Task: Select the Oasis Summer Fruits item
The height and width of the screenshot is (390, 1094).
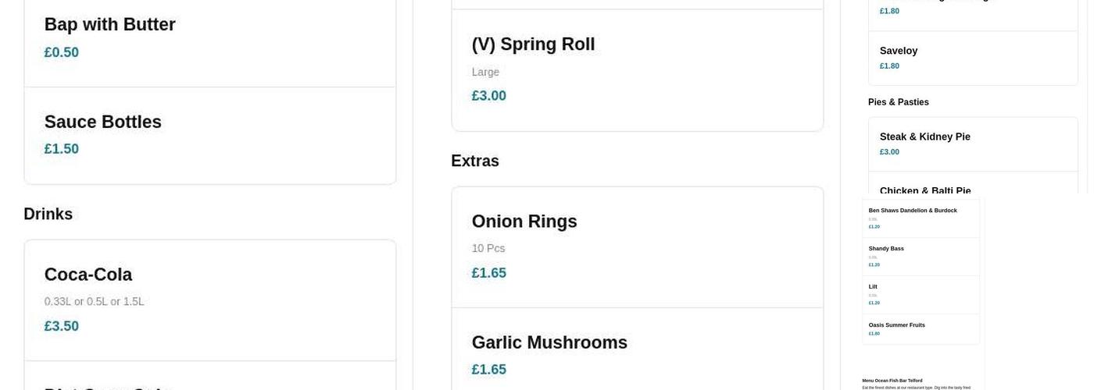Action: (921, 329)
